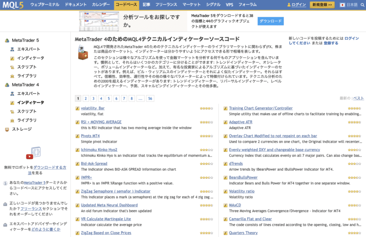This screenshot has width=366, height=237.
Task: Click the pagination ellipsis button
Action: click(140, 98)
